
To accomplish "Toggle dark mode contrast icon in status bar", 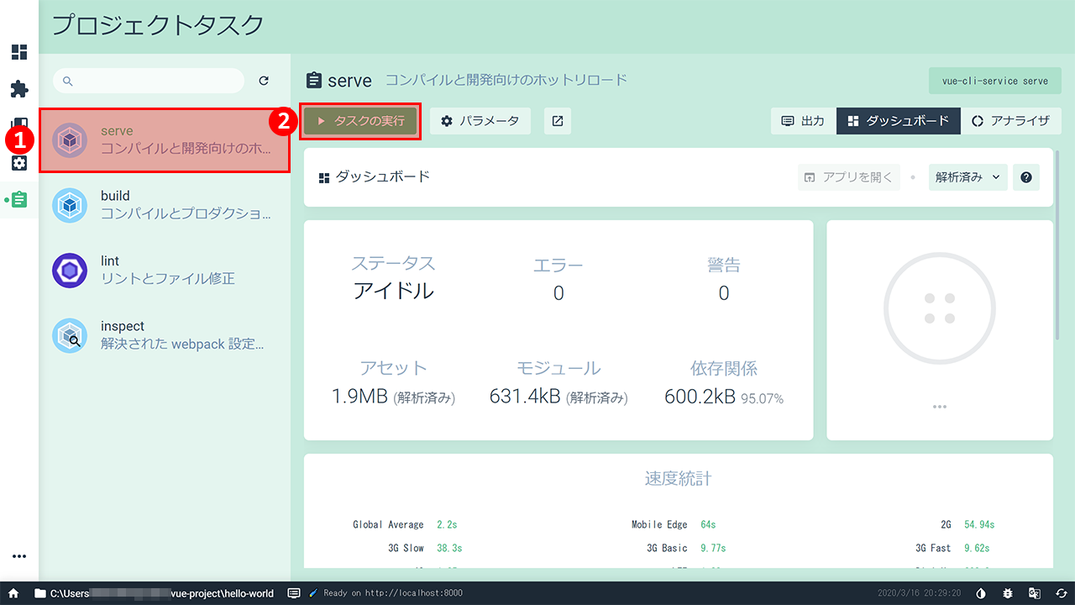I will pyautogui.click(x=981, y=593).
